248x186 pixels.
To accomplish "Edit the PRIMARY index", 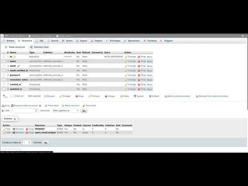I will (7, 129).
